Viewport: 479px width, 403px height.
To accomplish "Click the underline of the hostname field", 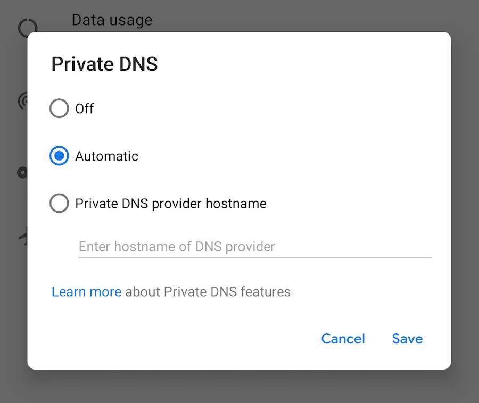I will [x=255, y=258].
